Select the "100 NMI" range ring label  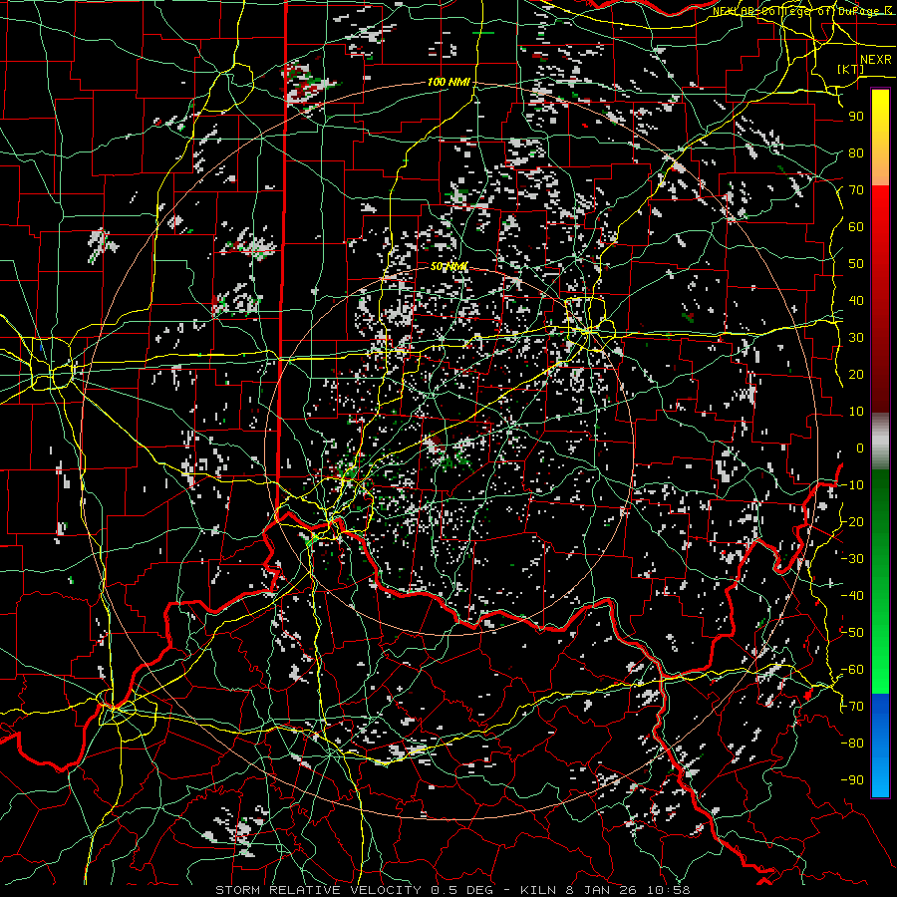coord(448,83)
